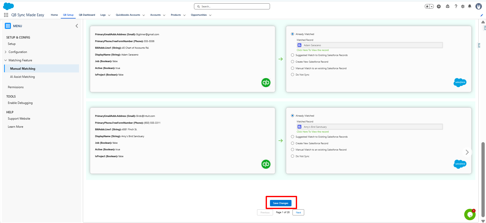
Task: Click the Favorites star icon
Action: click(x=427, y=6)
